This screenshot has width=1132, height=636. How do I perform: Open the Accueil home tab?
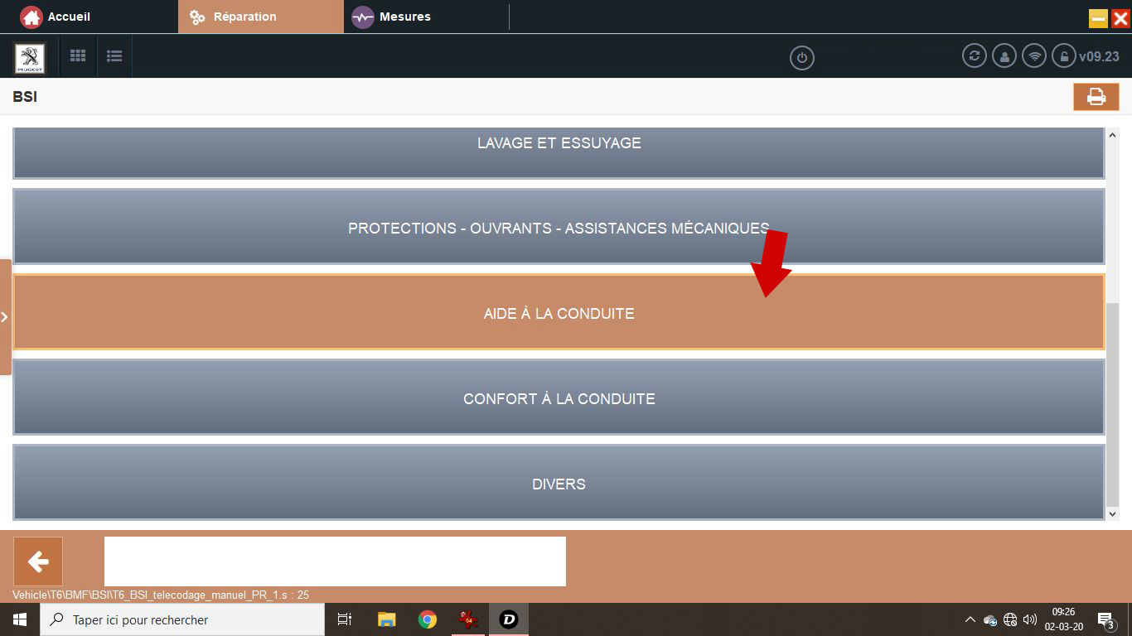click(56, 17)
